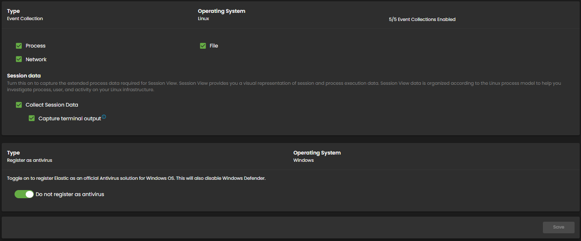Click the "5/5 Event Collections Enabled" text
The image size is (581, 241).
coord(422,20)
